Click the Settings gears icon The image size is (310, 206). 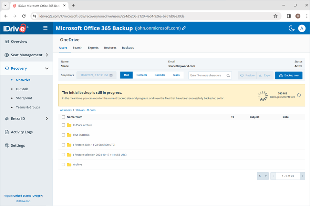point(7,145)
